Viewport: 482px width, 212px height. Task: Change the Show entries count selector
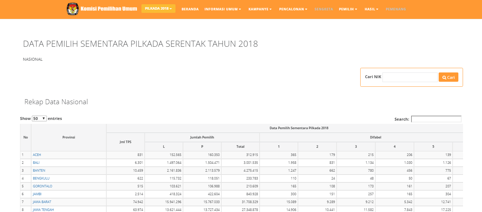39,118
